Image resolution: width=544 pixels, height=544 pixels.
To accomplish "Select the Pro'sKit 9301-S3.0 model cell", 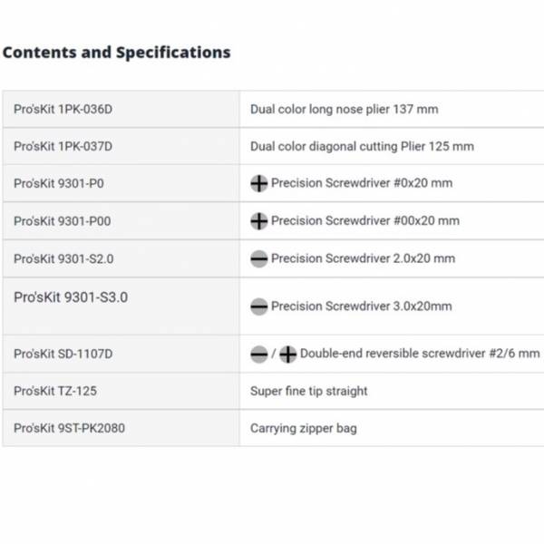I will (121, 306).
